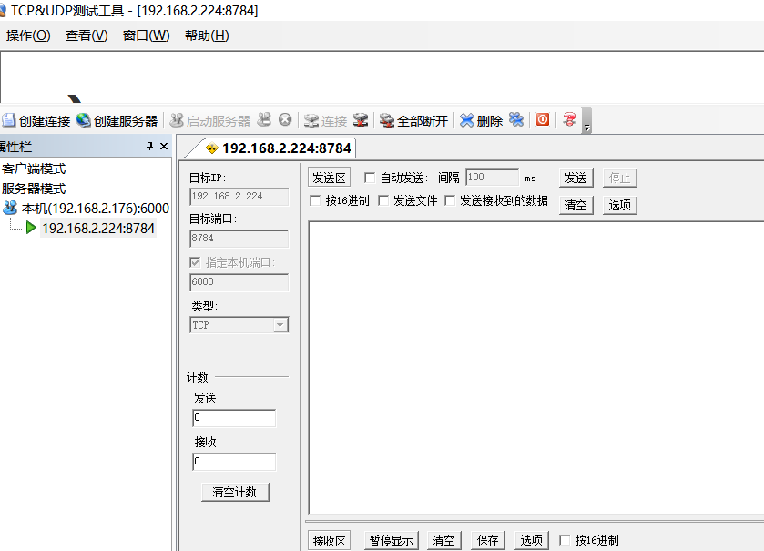Click the 删除 (delete) X icon
Screen dimensions: 764x551
click(467, 120)
